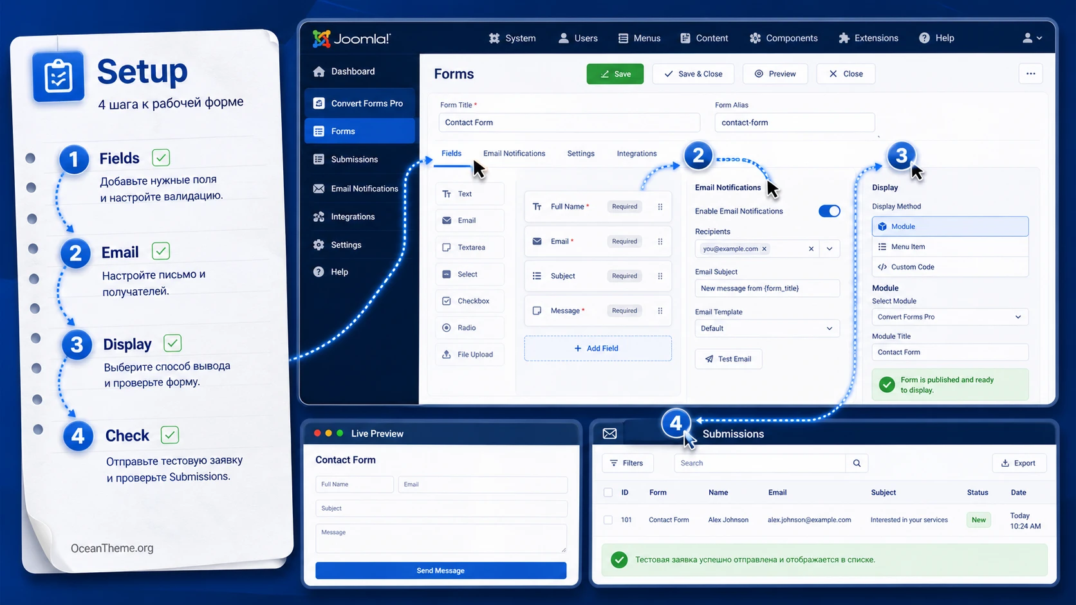Click Save & Close button

(x=693, y=74)
